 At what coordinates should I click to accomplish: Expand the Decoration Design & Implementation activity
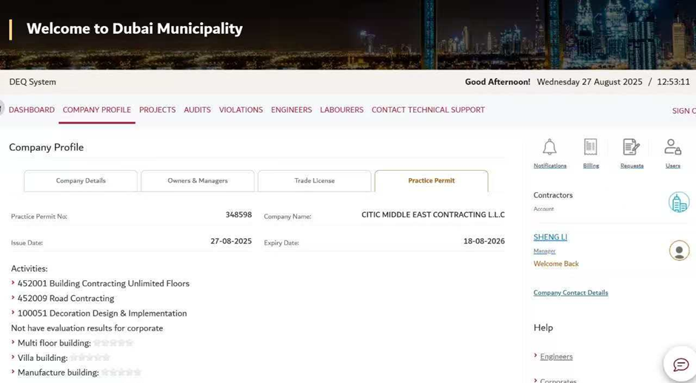[13, 313]
